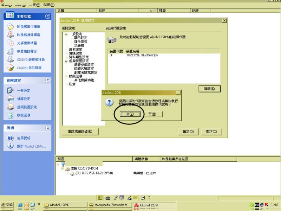Confirm with the 確定(O) button
The width and height of the screenshot is (281, 211).
[189, 132]
